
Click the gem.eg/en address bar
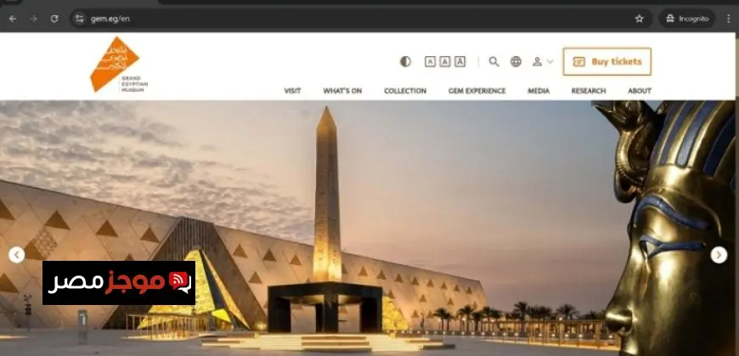coord(361,19)
